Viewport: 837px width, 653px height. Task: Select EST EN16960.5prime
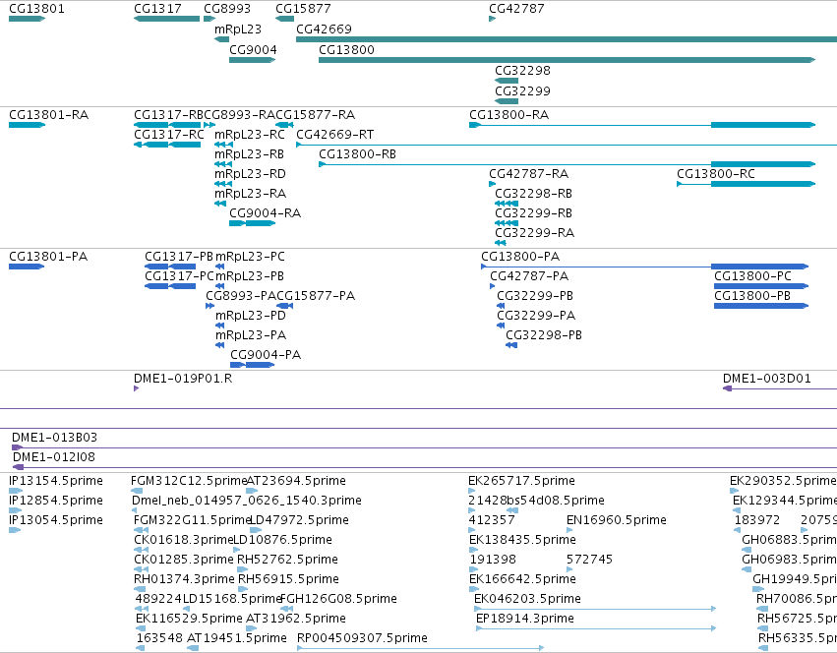[x=617, y=520]
